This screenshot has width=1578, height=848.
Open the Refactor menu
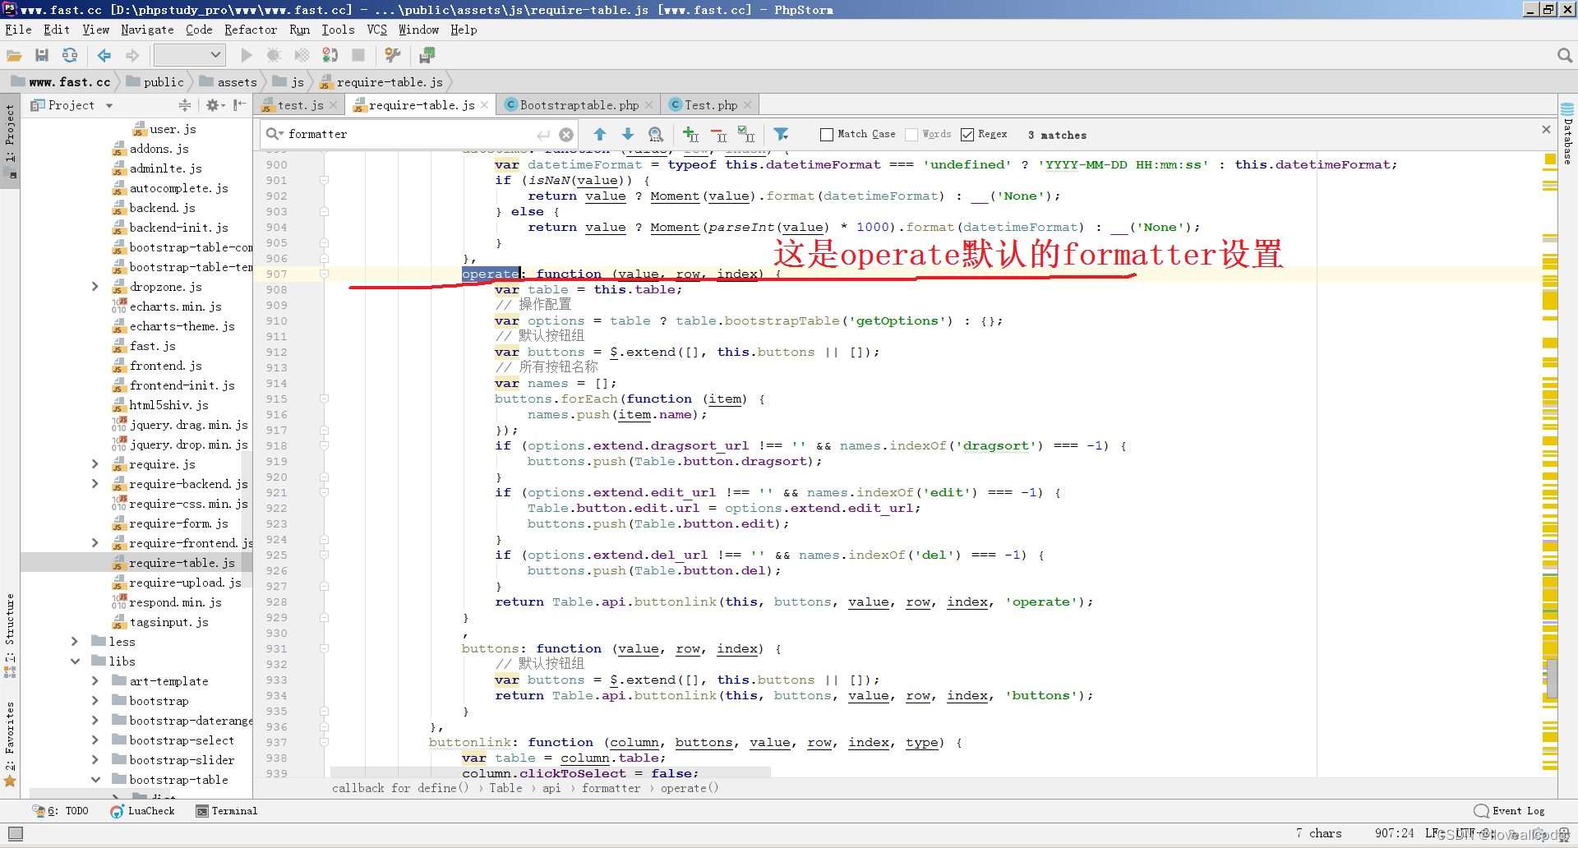pos(251,30)
